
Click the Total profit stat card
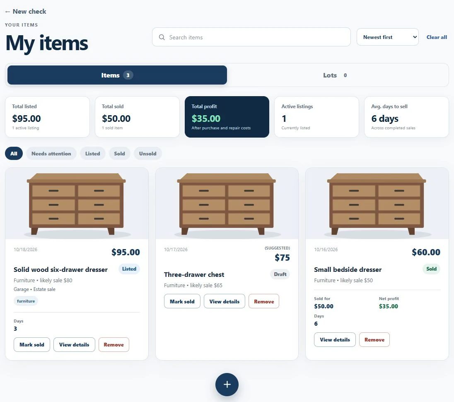[x=227, y=117]
